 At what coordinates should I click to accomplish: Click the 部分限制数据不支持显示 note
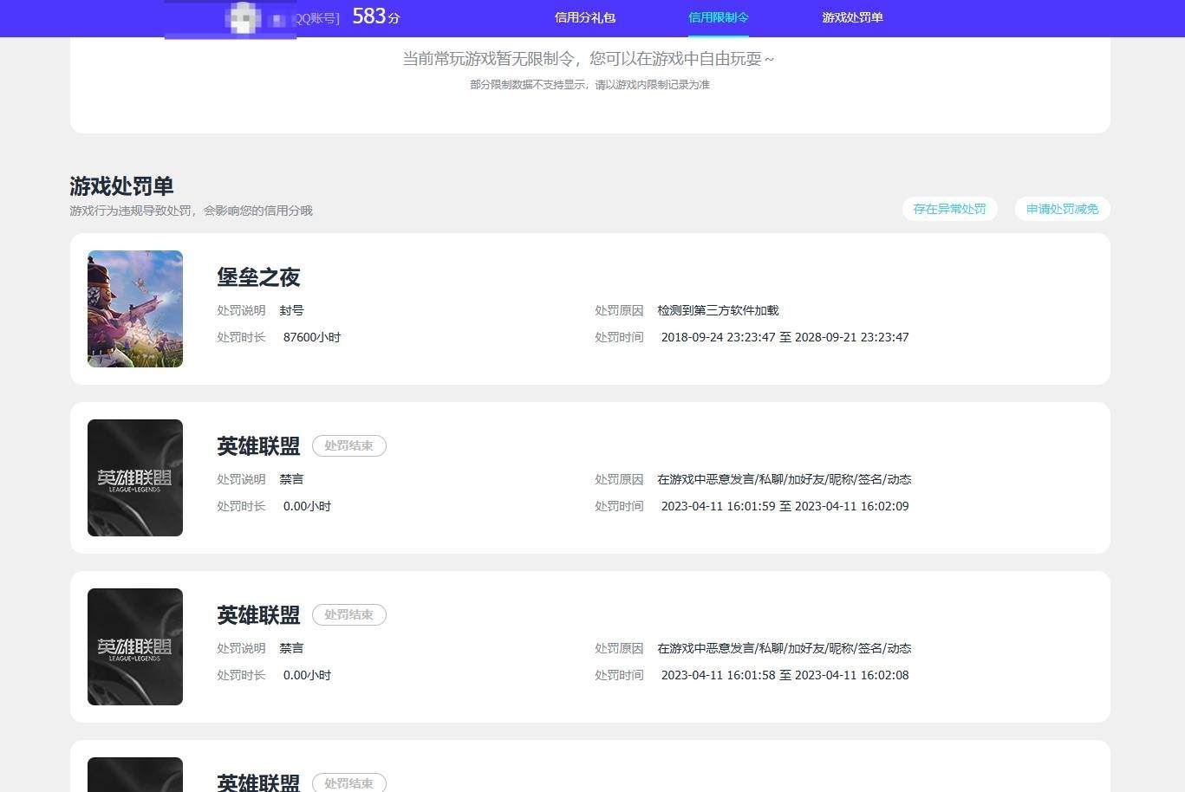point(589,85)
